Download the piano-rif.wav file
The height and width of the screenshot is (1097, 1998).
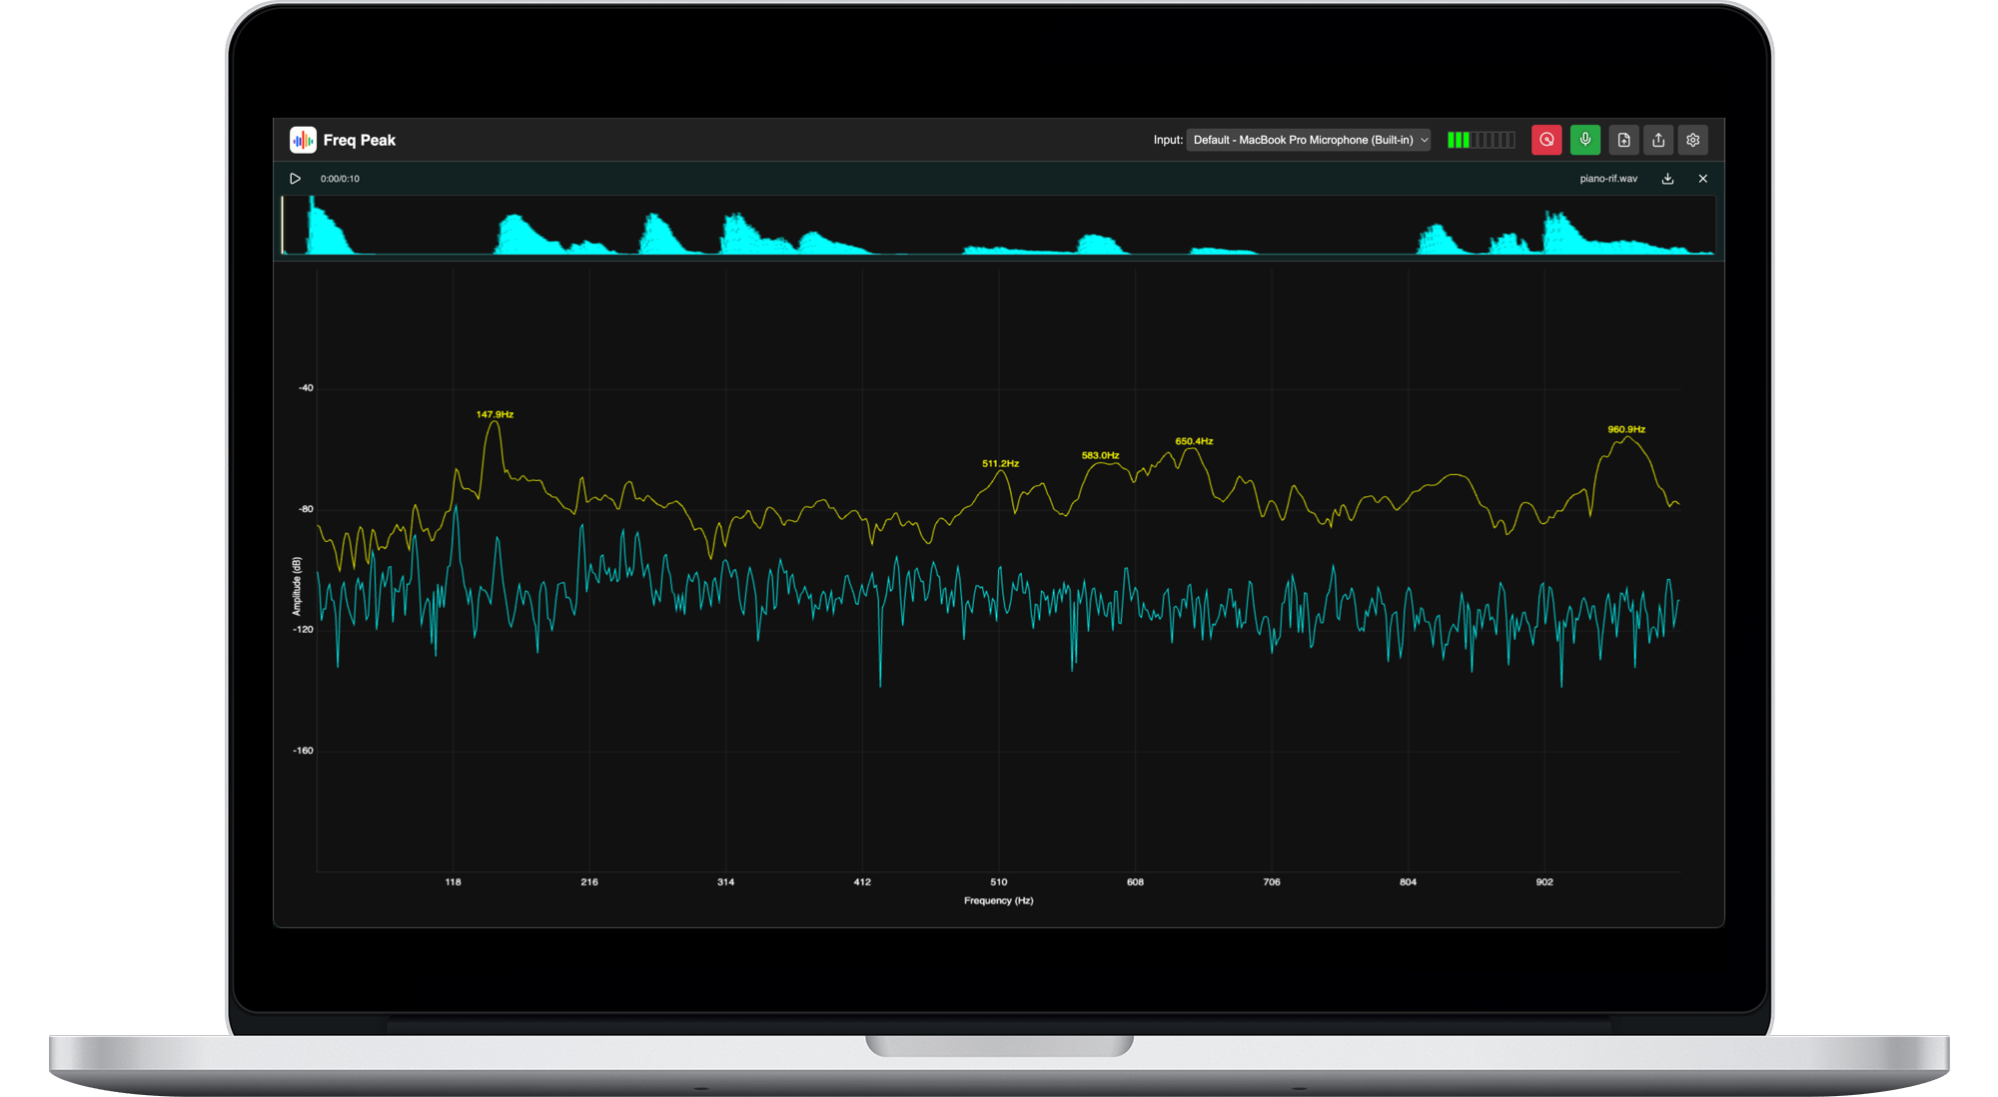click(x=1667, y=179)
